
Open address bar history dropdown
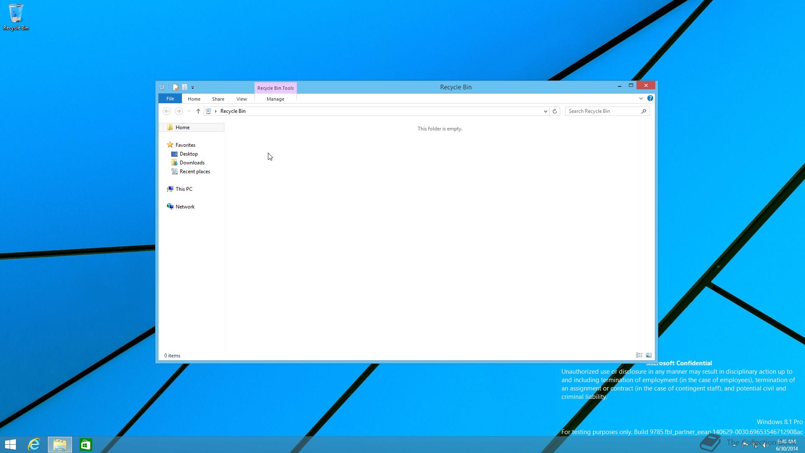click(545, 111)
